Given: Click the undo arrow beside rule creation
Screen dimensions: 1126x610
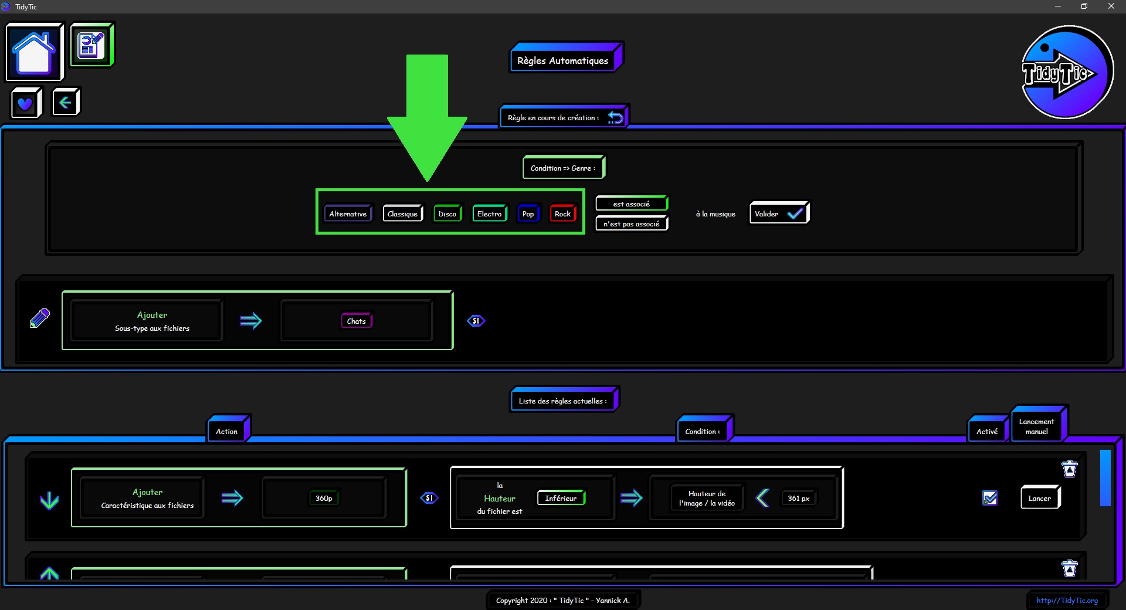Looking at the screenshot, I should pos(615,117).
